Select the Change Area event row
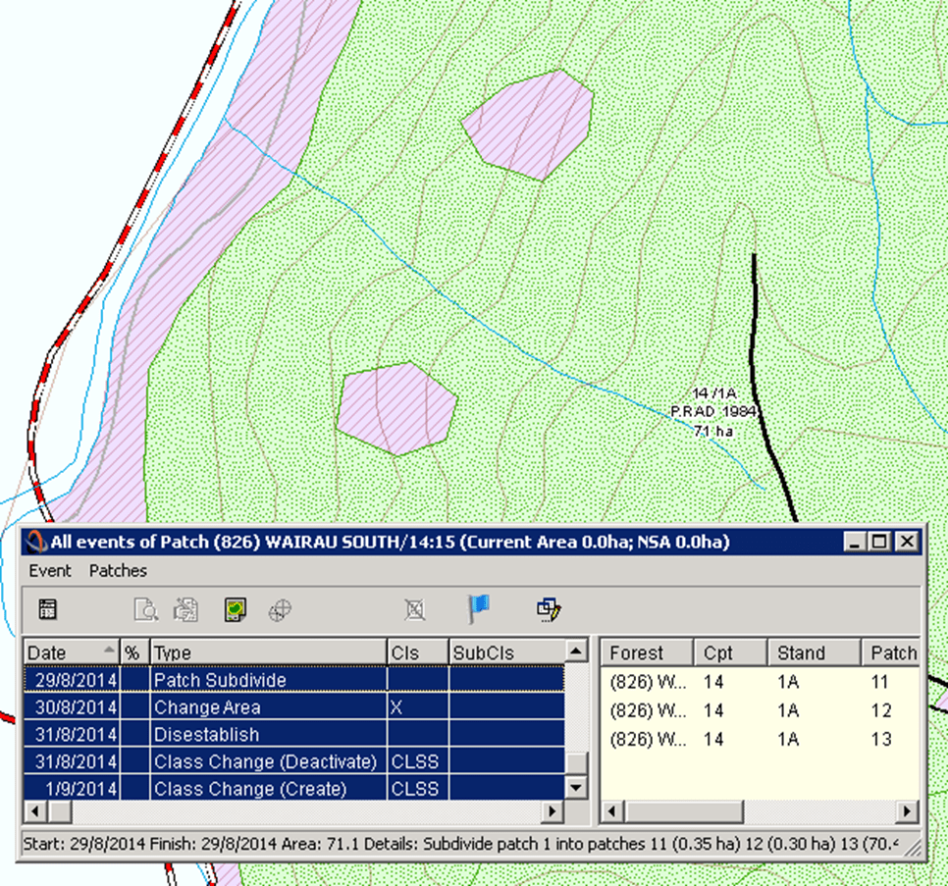Viewport: 948px width, 886px height. point(293,706)
